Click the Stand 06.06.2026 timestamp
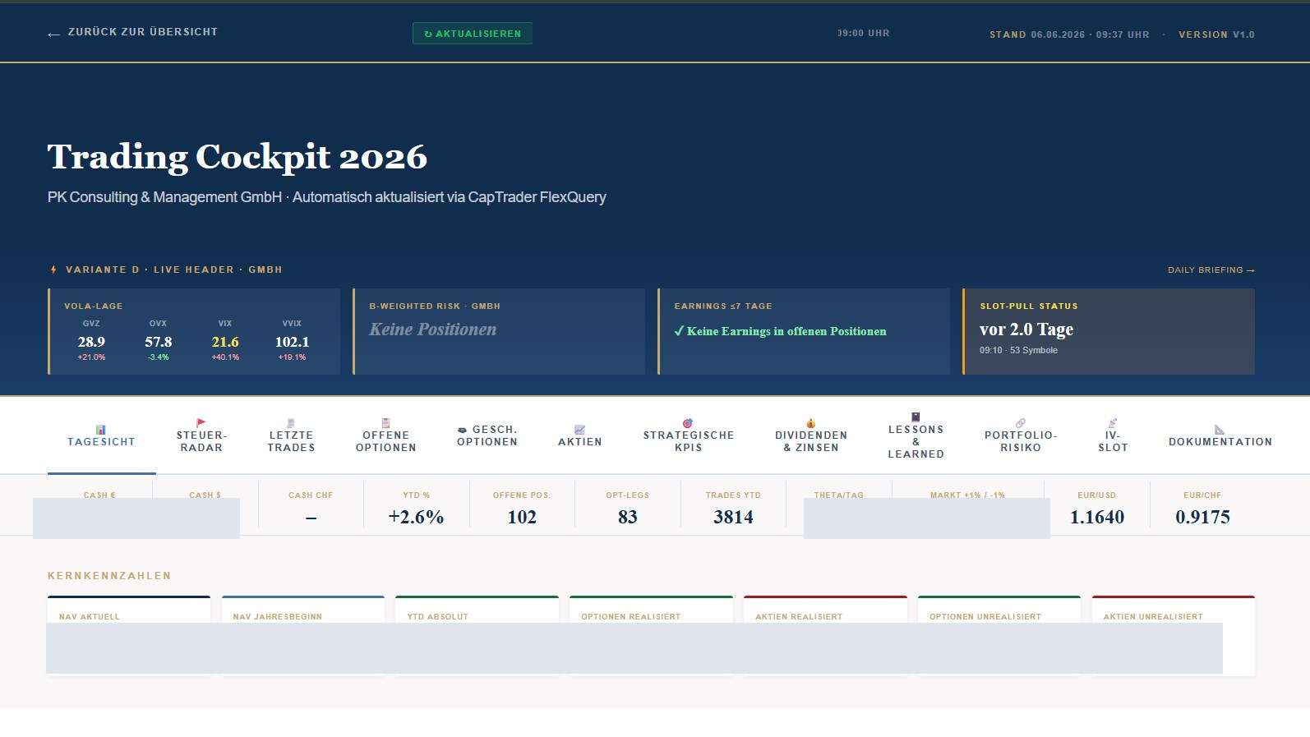 coord(1069,35)
